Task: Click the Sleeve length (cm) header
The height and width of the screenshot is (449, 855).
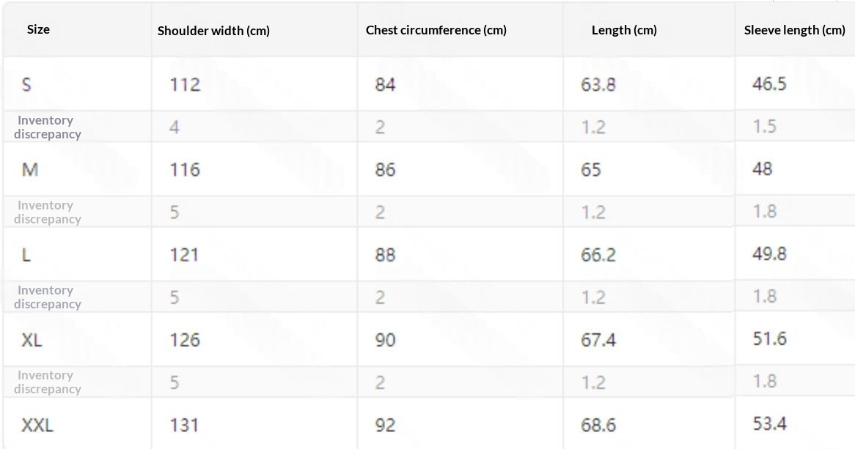Action: (794, 30)
